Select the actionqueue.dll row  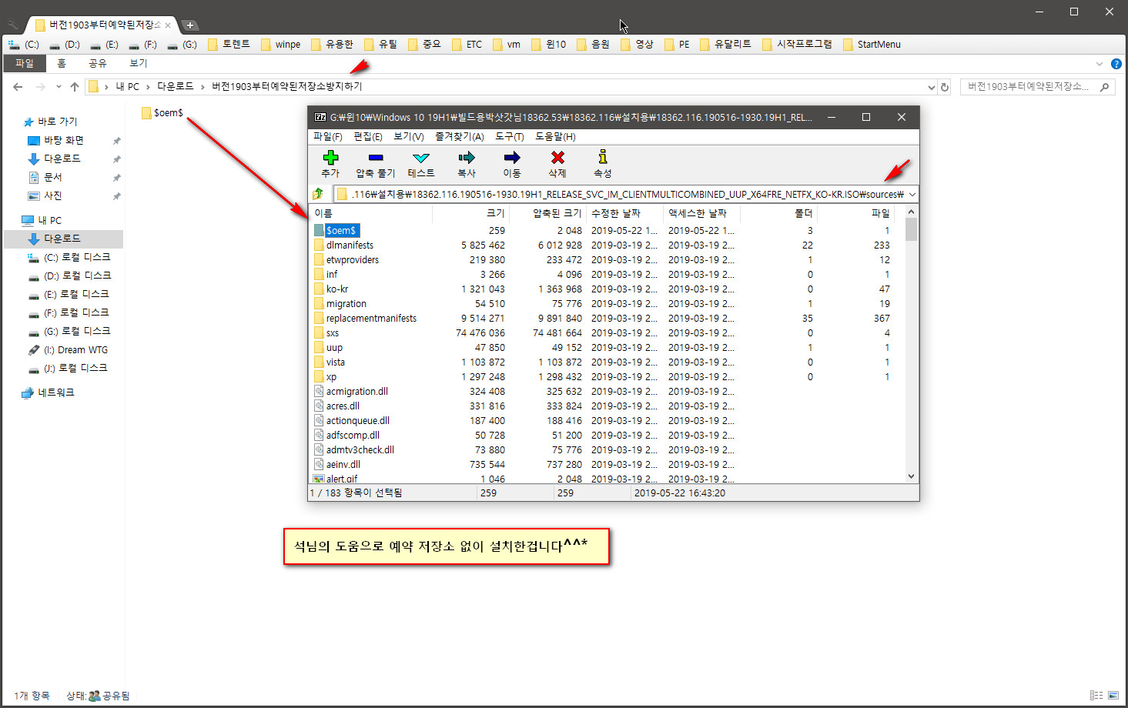(x=608, y=420)
